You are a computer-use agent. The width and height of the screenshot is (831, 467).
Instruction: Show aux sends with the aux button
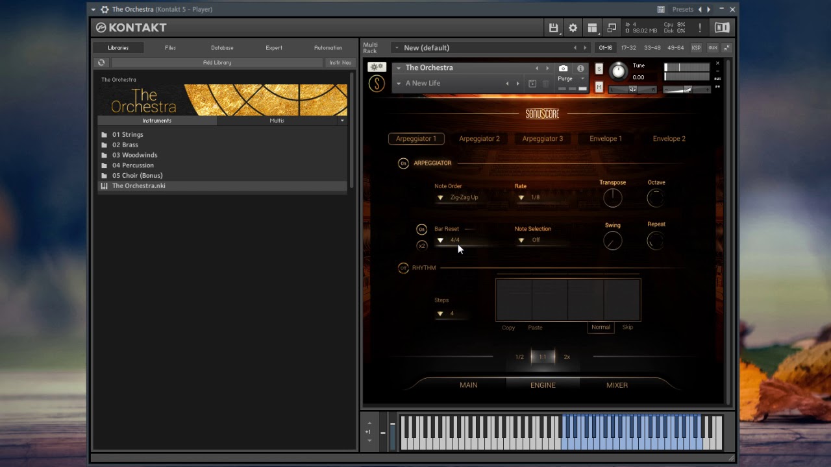pyautogui.click(x=712, y=48)
